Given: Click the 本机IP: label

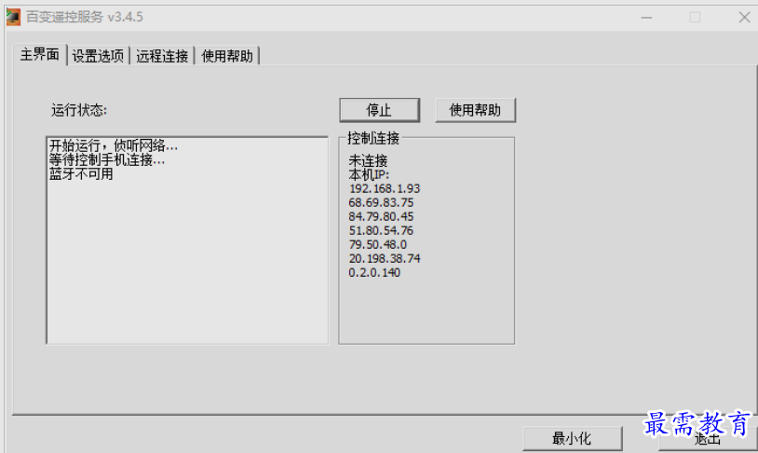Looking at the screenshot, I should coord(369,174).
